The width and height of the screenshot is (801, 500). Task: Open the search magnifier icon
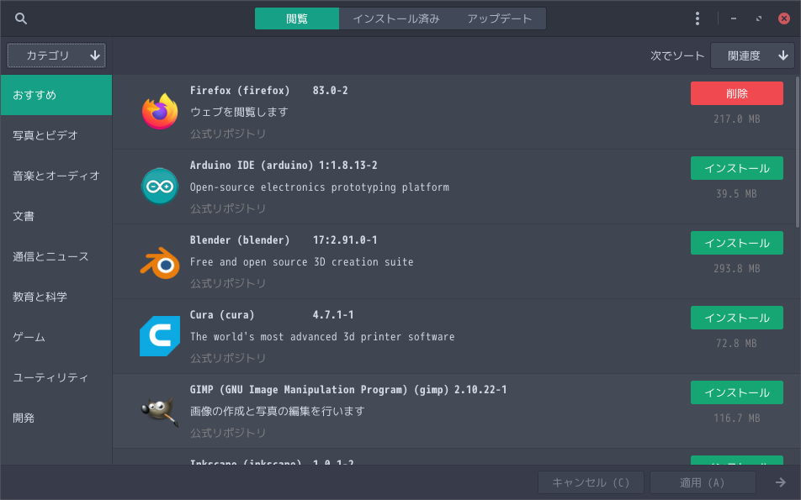click(21, 18)
